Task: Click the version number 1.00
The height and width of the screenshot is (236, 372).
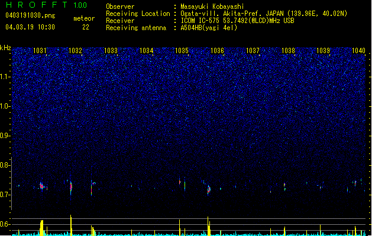Action: (80, 5)
